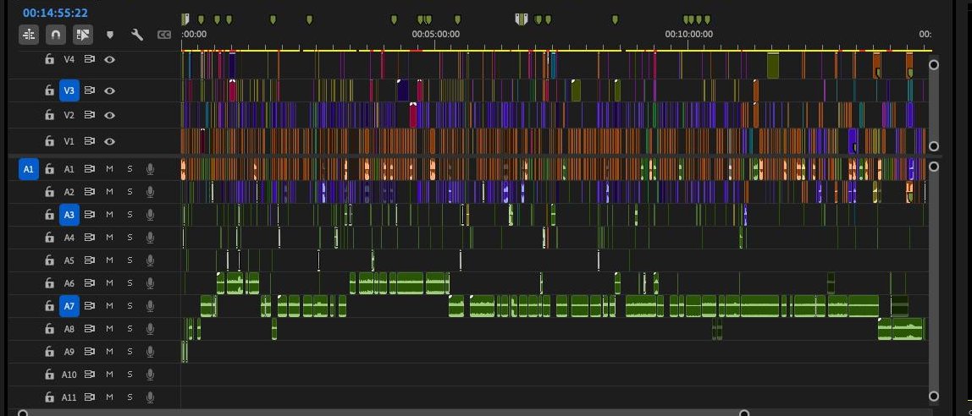Mute track A8
The height and width of the screenshot is (416, 972).
[110, 329]
